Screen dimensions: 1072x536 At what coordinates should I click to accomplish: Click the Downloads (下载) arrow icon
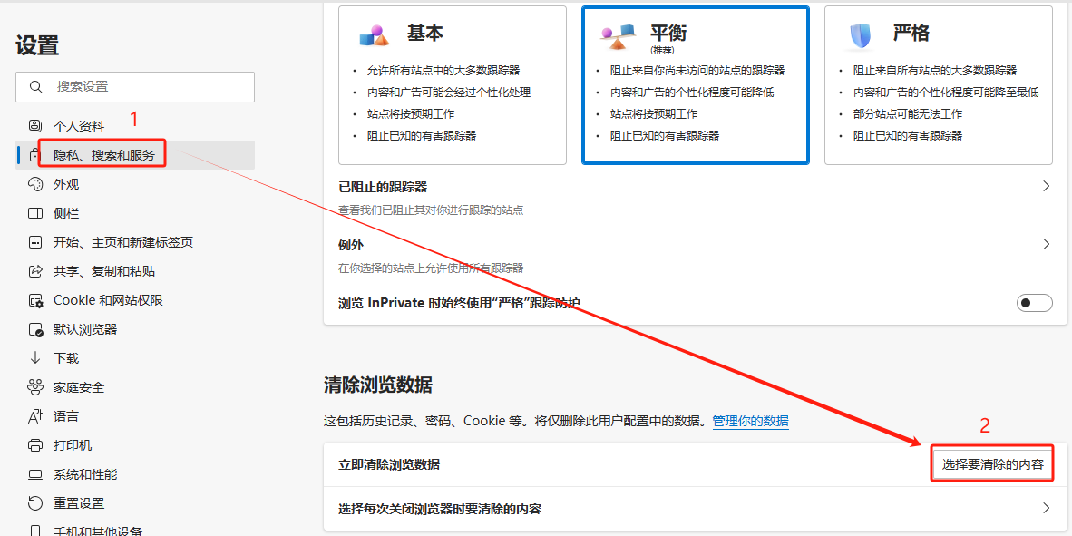(34, 358)
